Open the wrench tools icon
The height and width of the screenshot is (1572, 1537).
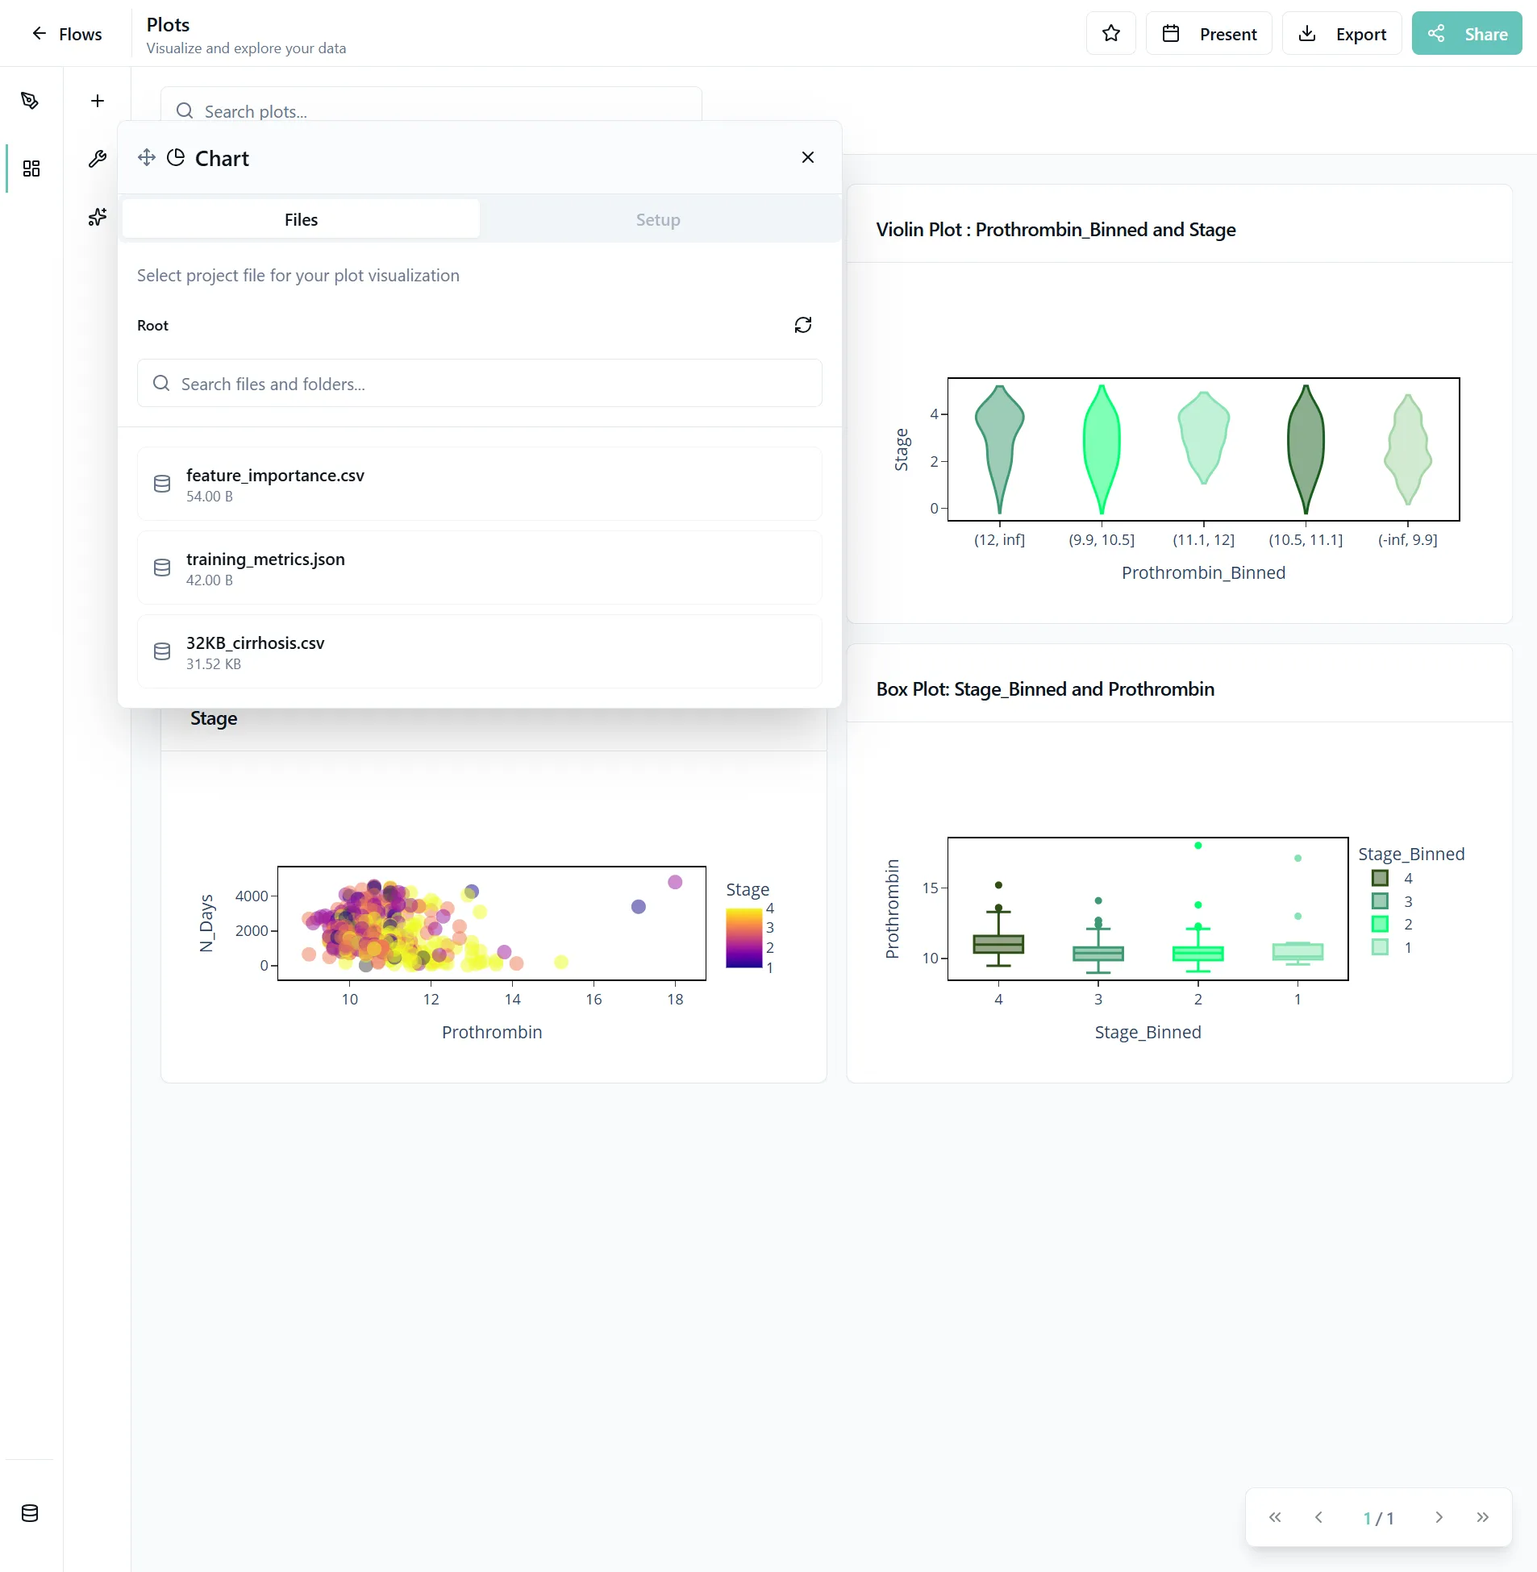(x=98, y=159)
